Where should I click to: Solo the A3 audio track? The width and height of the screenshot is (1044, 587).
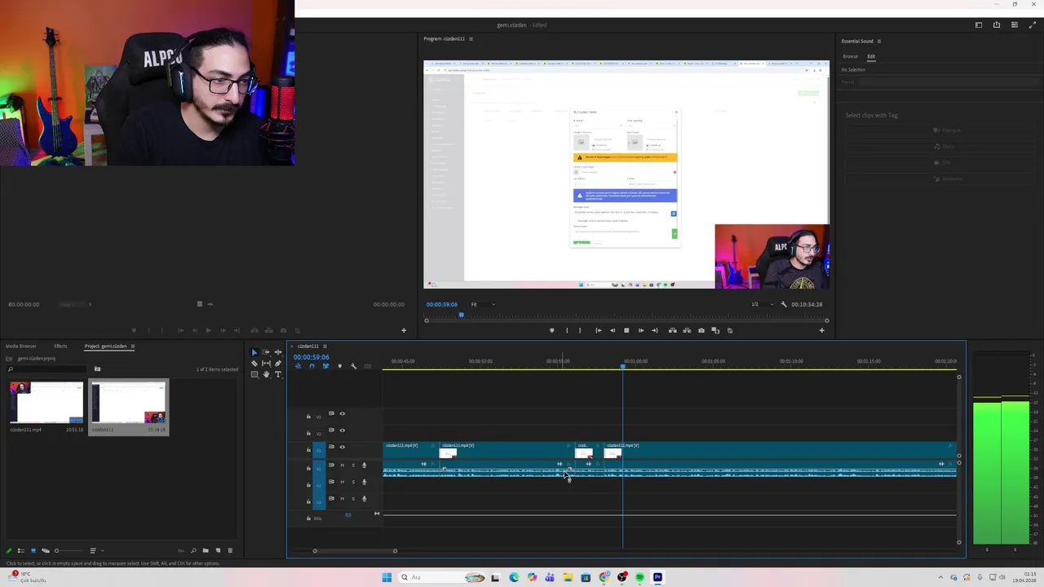353,498
